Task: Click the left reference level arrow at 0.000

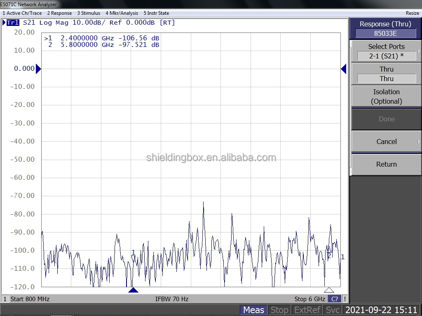Action: (x=38, y=69)
